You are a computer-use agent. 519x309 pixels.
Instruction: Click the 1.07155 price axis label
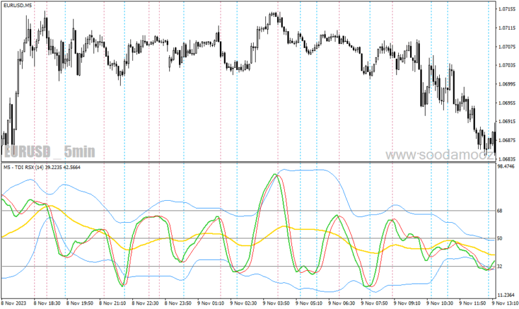[x=507, y=9]
